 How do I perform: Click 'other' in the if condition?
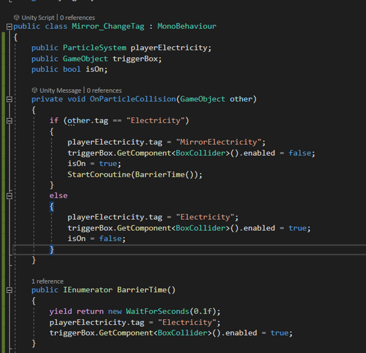pyautogui.click(x=79, y=120)
